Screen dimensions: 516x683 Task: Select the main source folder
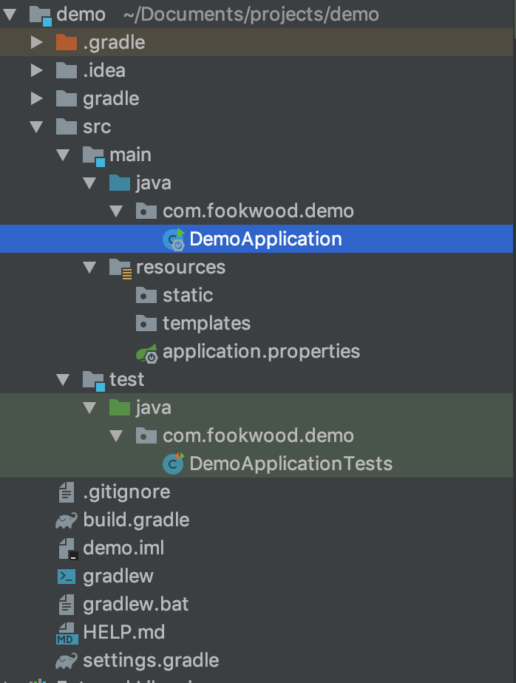(x=130, y=155)
